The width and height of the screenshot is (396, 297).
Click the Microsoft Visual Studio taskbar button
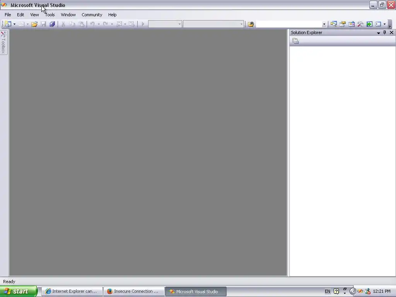[196, 291]
